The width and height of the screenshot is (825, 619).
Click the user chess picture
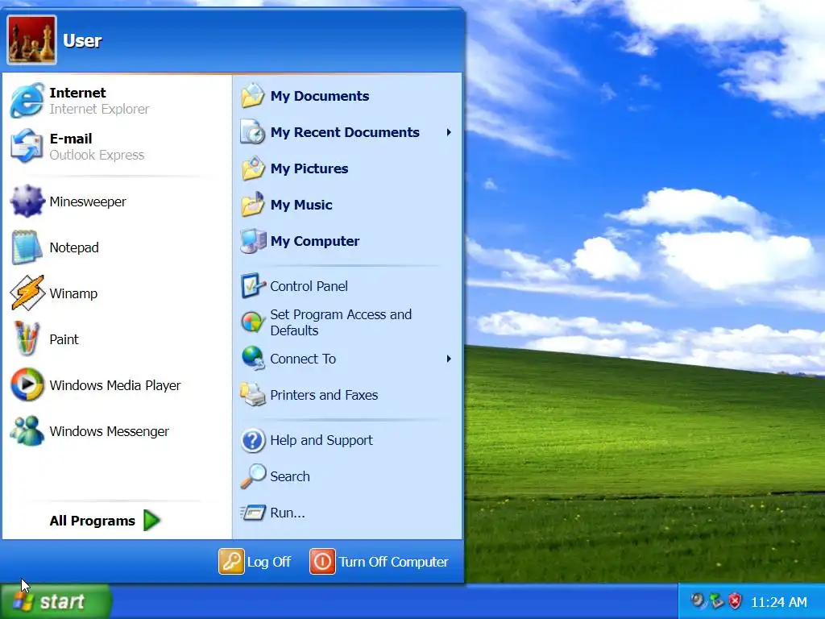click(x=31, y=40)
